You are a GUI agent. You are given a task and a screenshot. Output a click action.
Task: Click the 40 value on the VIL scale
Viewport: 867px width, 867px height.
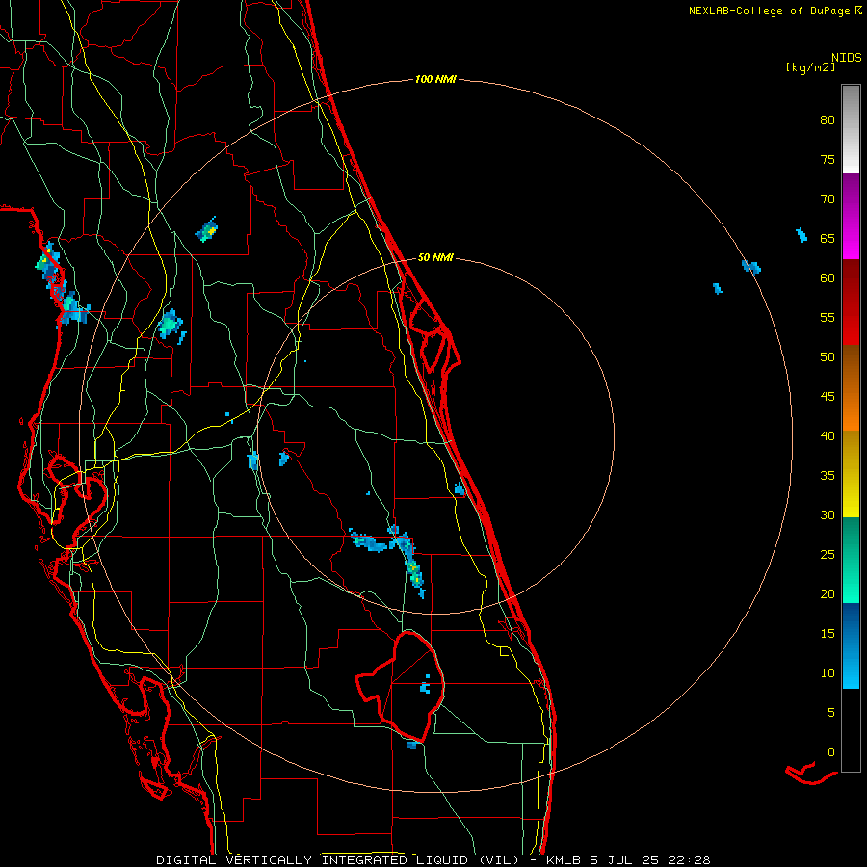pyautogui.click(x=828, y=436)
